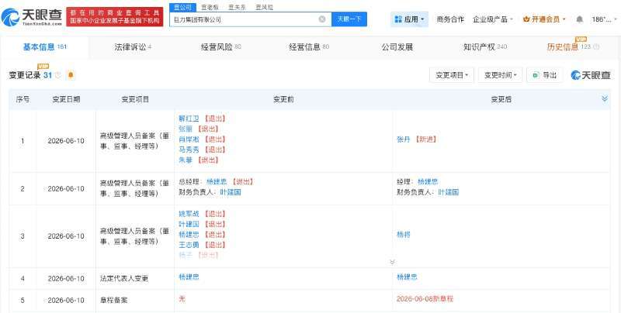Select the 查老板 search tab
621x313 pixels.
[210, 7]
